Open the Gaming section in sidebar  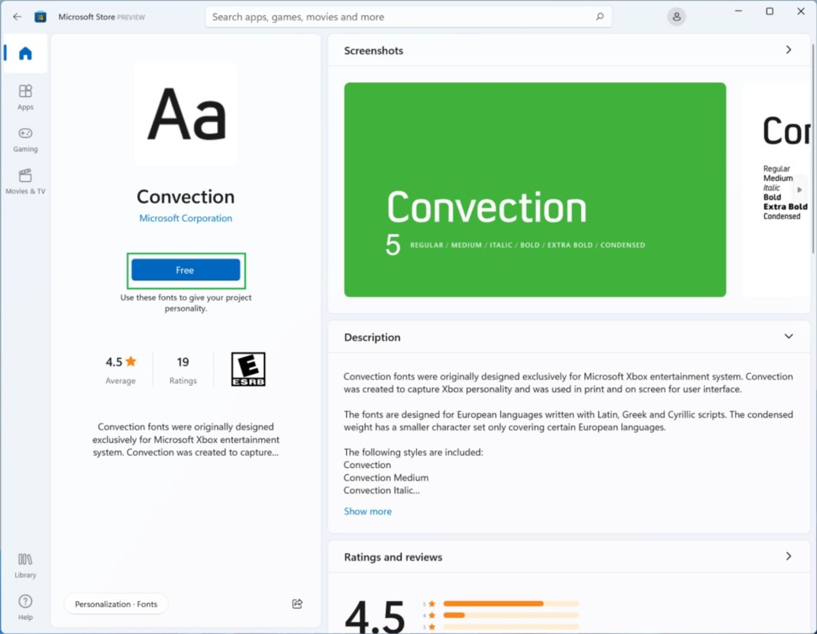25,139
